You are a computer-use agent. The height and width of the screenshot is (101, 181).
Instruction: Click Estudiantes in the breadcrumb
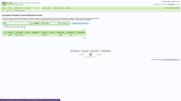(x=9, y=11)
